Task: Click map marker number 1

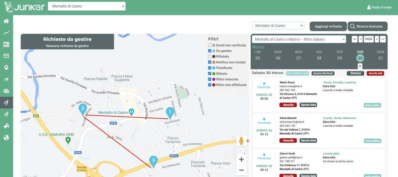Action: click(x=170, y=113)
